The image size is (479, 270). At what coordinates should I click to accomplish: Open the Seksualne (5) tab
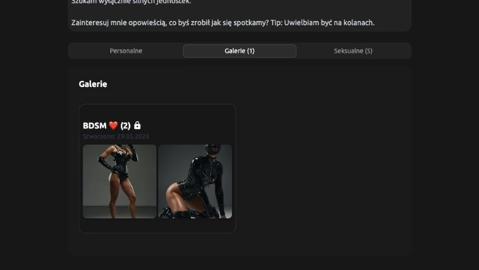[x=353, y=51]
